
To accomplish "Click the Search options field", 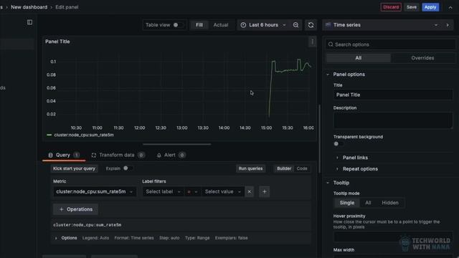I will point(390,44).
